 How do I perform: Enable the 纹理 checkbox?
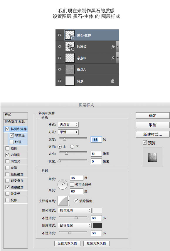pos(12,142)
